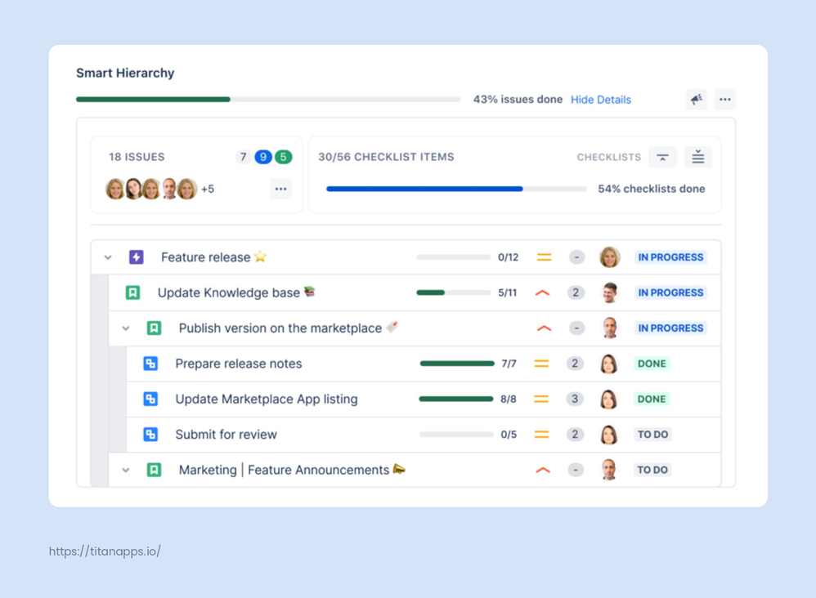Screen dimensions: 816x598
Task: Click the assignee avatar on Feature release
Action: (609, 257)
